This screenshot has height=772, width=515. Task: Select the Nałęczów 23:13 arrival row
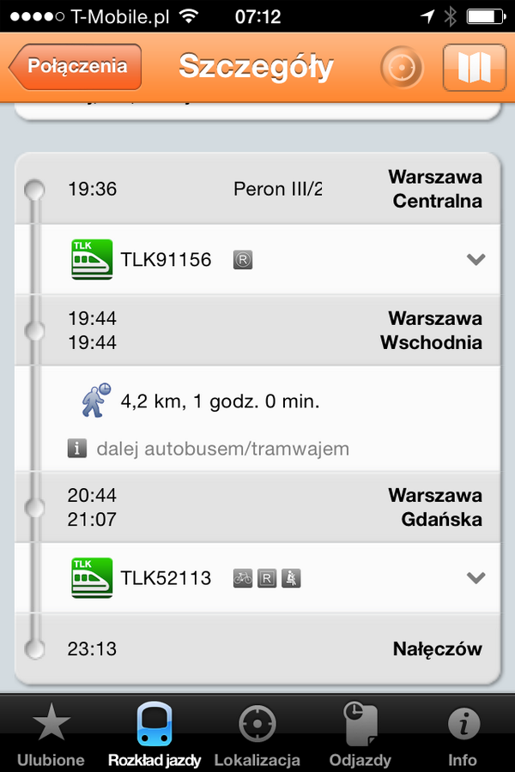click(x=257, y=648)
